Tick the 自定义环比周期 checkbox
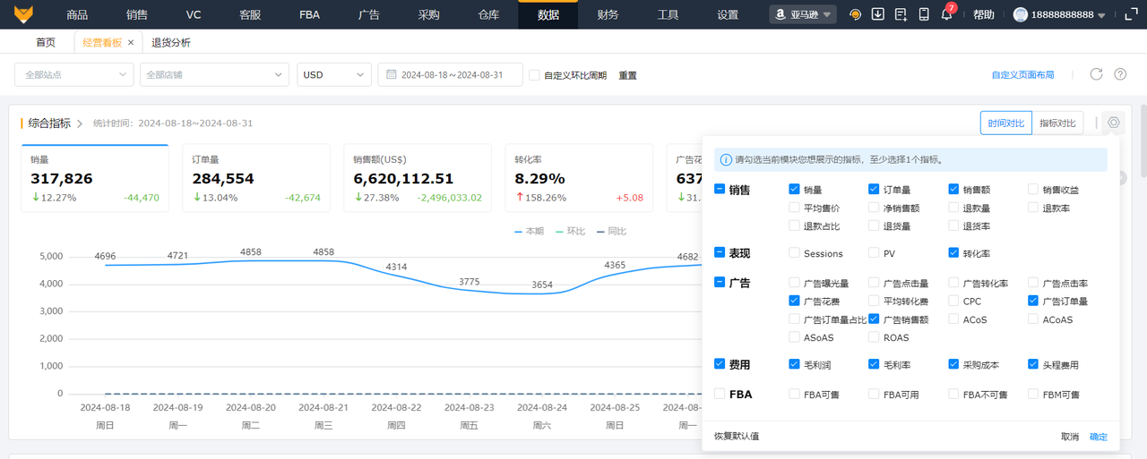The image size is (1147, 459). [x=534, y=75]
